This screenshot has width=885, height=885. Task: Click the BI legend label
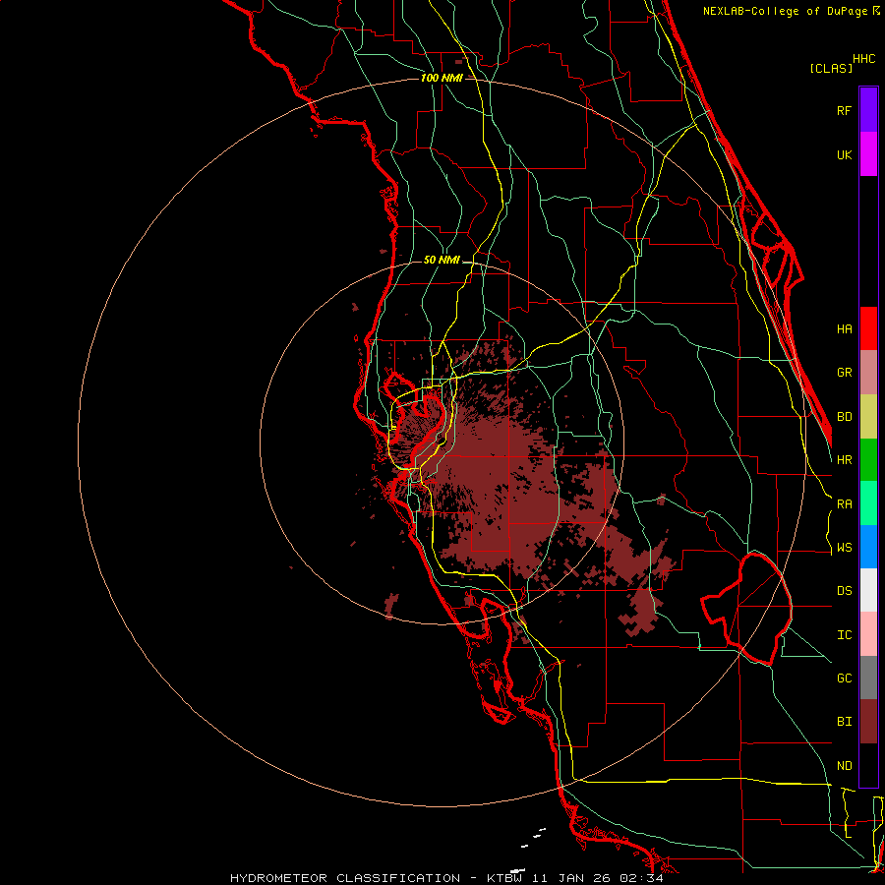pyautogui.click(x=844, y=722)
